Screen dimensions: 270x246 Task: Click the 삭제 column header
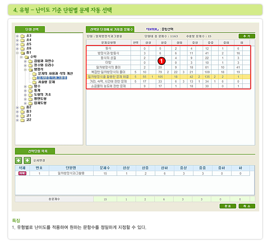coord(22,168)
